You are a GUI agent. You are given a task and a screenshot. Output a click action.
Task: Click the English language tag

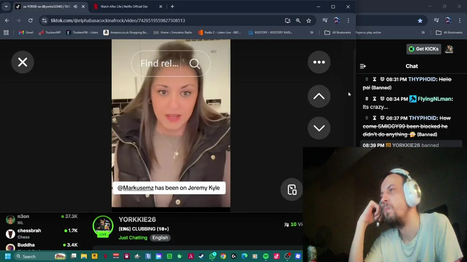(x=160, y=238)
